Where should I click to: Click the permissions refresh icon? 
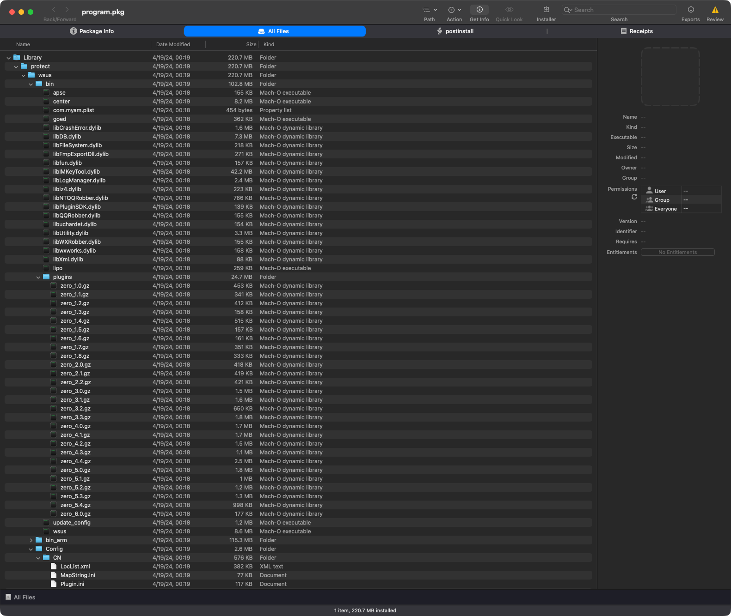click(634, 197)
